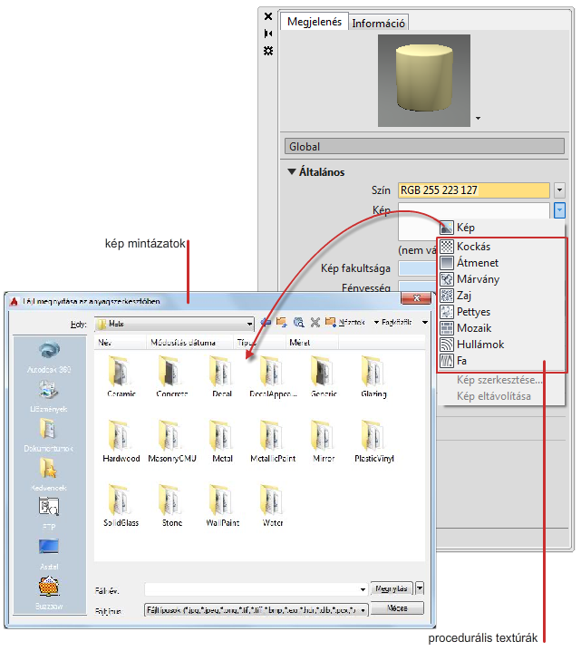Open the SolidGlass folder
Screen dimensions: 581x651
tap(121, 506)
